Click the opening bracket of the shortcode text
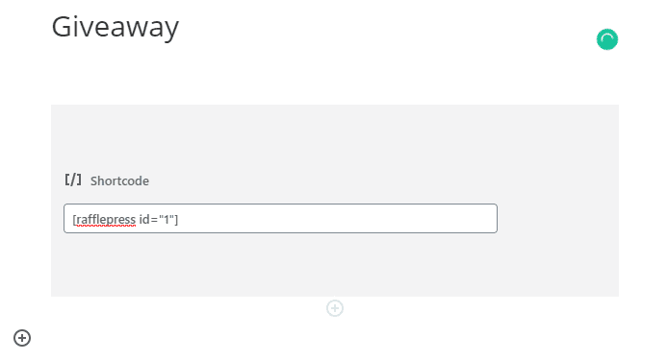This screenshot has height=361, width=668. click(74, 220)
